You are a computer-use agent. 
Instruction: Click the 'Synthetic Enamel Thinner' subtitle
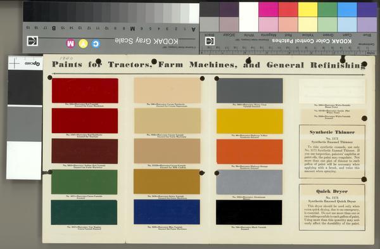click(x=332, y=142)
